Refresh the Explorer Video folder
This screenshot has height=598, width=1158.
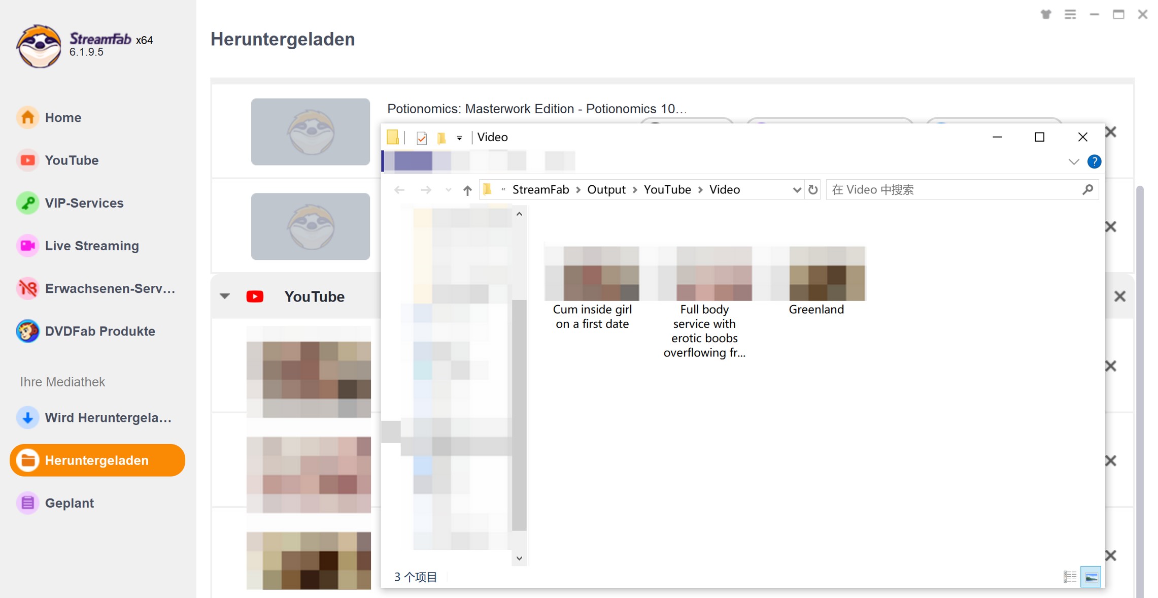pos(813,190)
